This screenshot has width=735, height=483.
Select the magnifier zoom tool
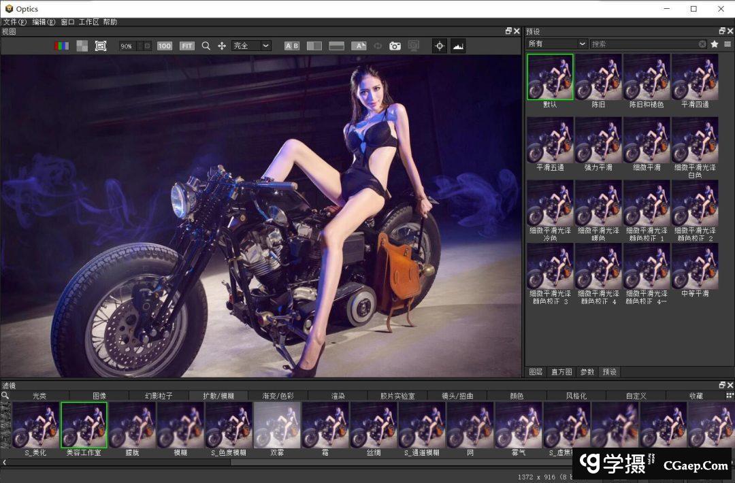tap(206, 46)
